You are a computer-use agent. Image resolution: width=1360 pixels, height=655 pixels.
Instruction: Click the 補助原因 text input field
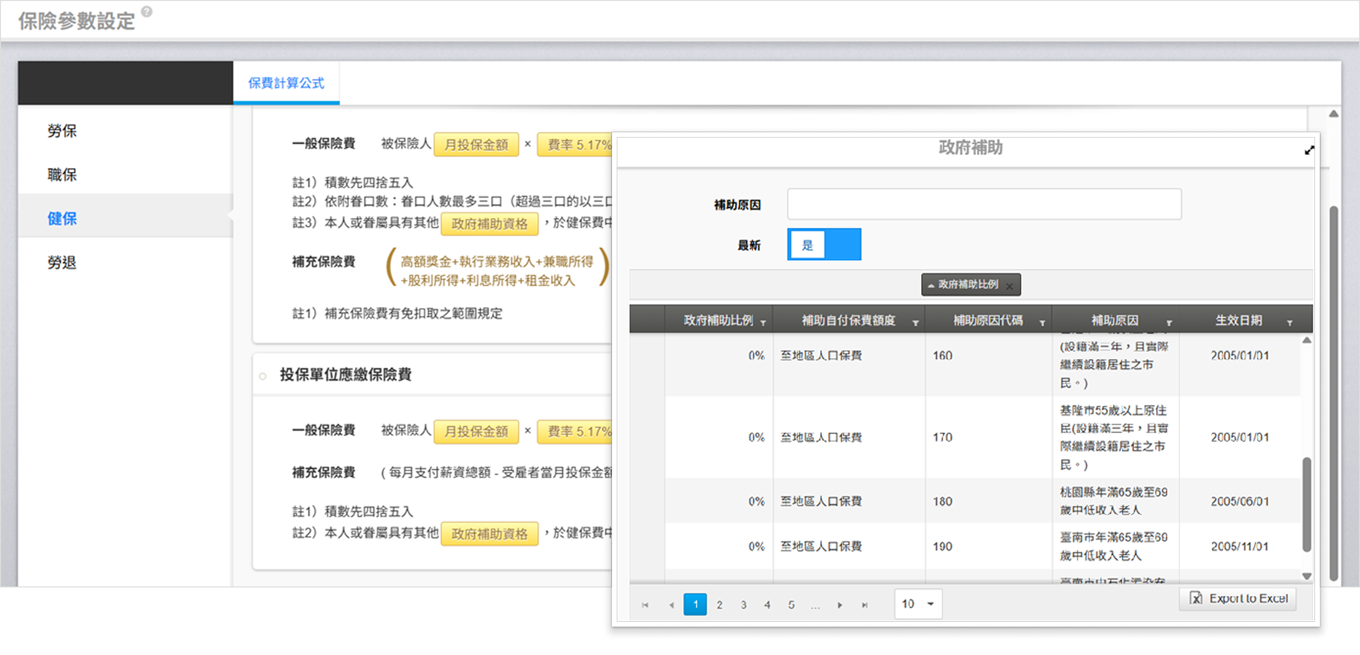pyautogui.click(x=984, y=204)
